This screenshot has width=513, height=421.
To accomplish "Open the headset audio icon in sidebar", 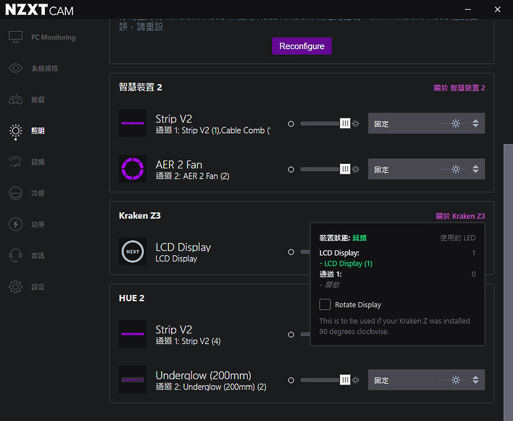I will coord(16,256).
